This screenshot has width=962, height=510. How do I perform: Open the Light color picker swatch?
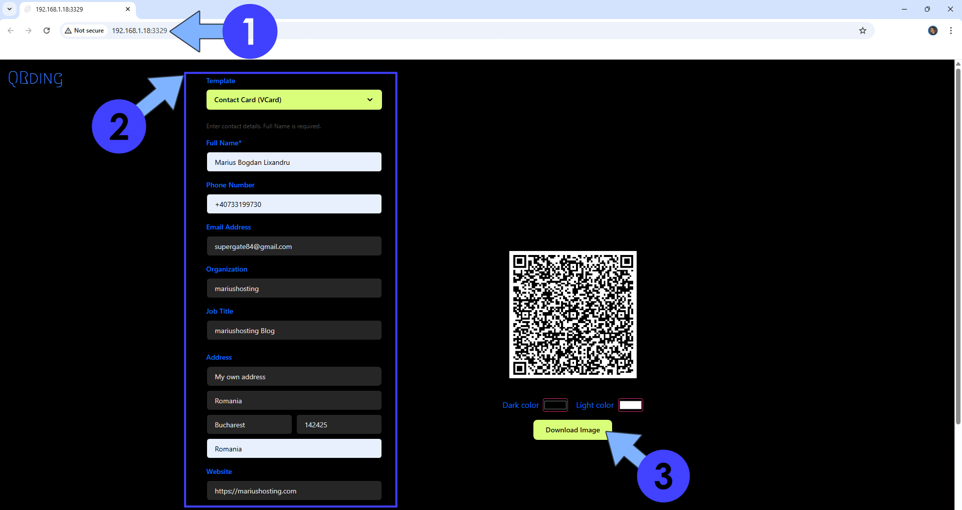click(631, 405)
